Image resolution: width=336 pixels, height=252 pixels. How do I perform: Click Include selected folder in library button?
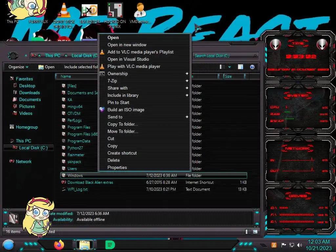[x=81, y=67]
